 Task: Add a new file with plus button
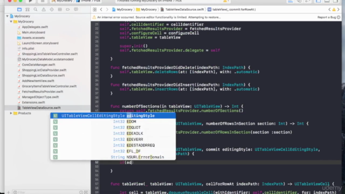tap(9, 192)
